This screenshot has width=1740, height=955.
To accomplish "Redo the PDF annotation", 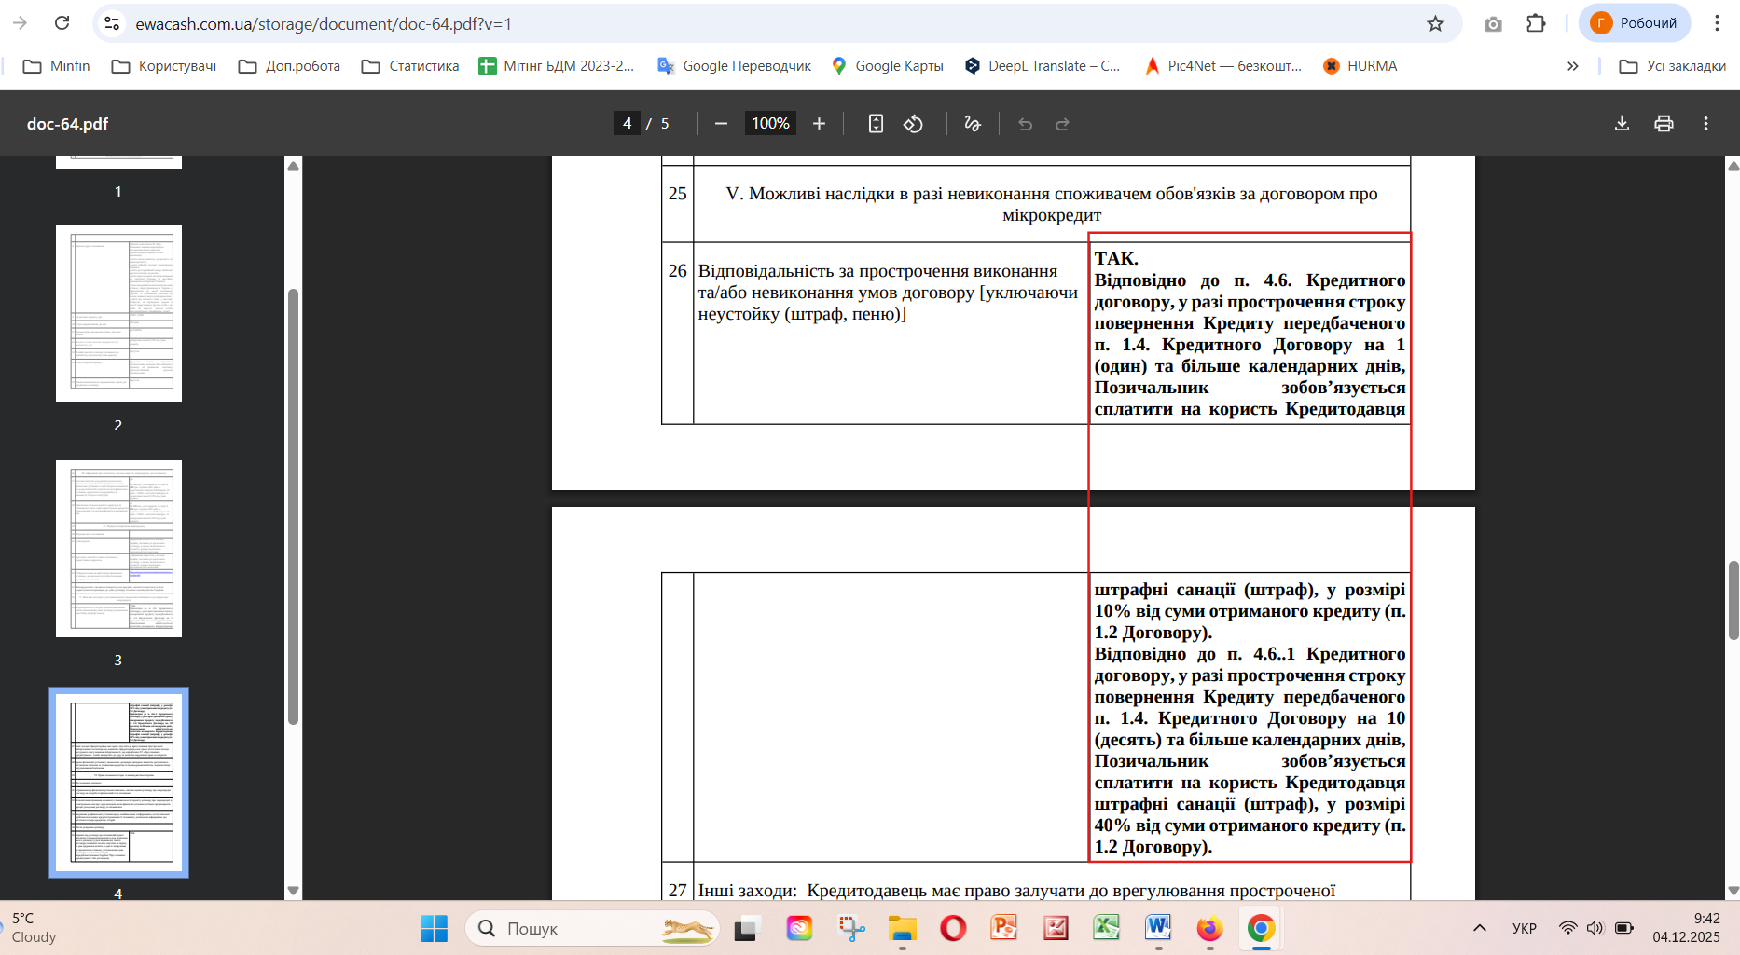I will pos(1062,124).
